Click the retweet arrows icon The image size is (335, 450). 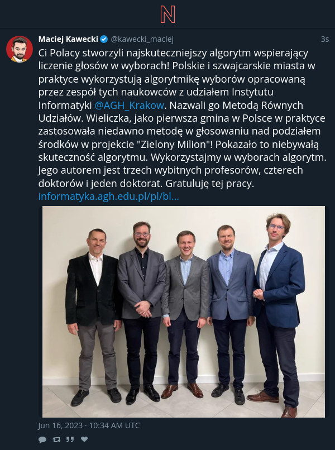(x=56, y=439)
